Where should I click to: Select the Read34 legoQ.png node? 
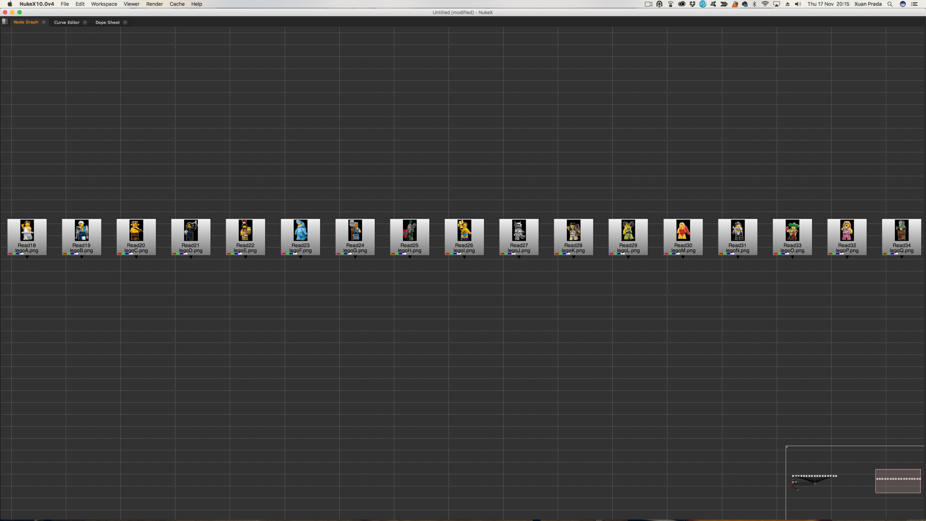point(902,237)
